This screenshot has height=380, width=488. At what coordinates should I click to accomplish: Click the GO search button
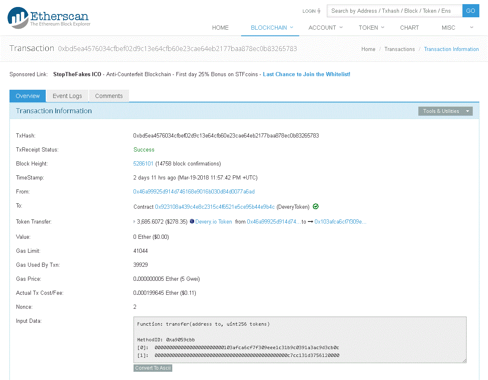pyautogui.click(x=470, y=11)
